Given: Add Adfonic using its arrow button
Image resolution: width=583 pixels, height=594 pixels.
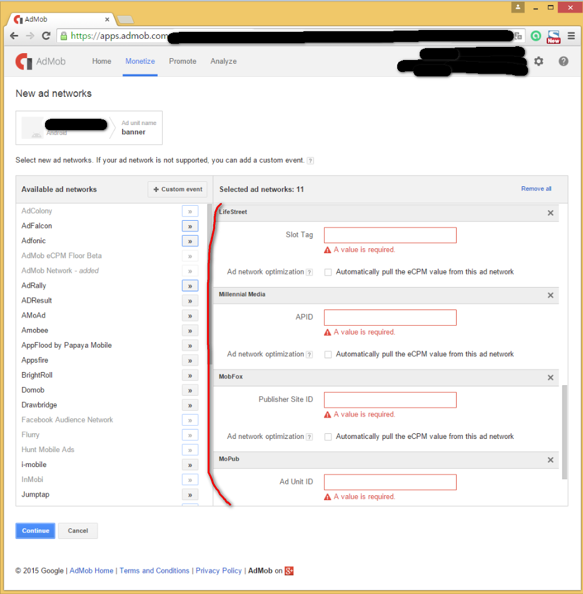Looking at the screenshot, I should click(x=190, y=241).
